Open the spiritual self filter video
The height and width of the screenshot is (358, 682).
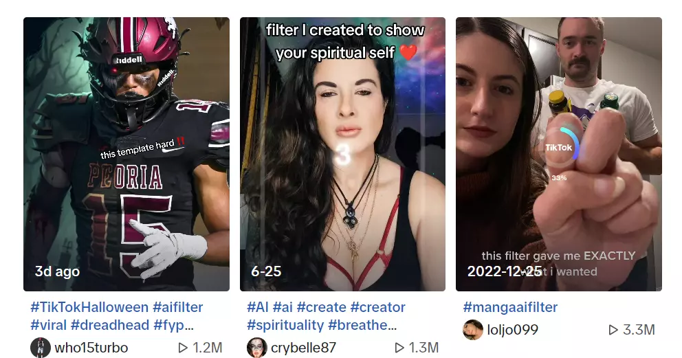(343, 154)
